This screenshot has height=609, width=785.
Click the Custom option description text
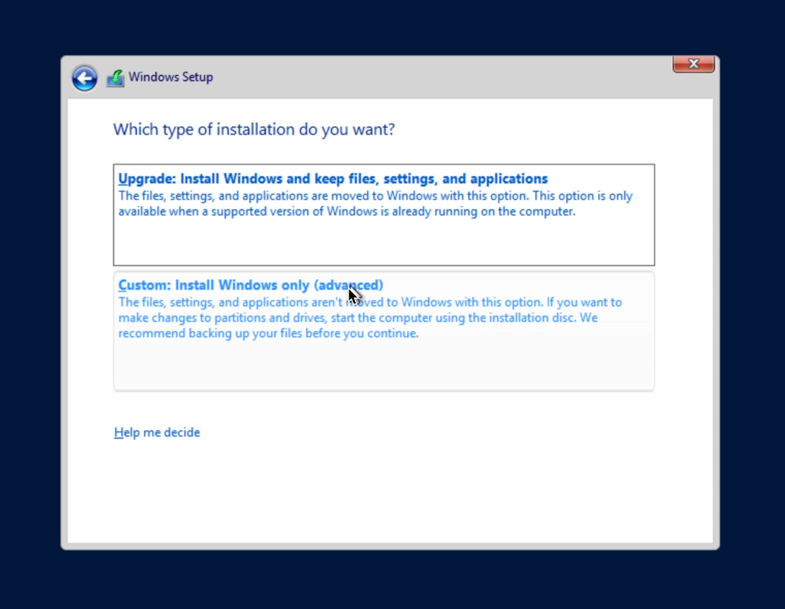[x=369, y=318]
